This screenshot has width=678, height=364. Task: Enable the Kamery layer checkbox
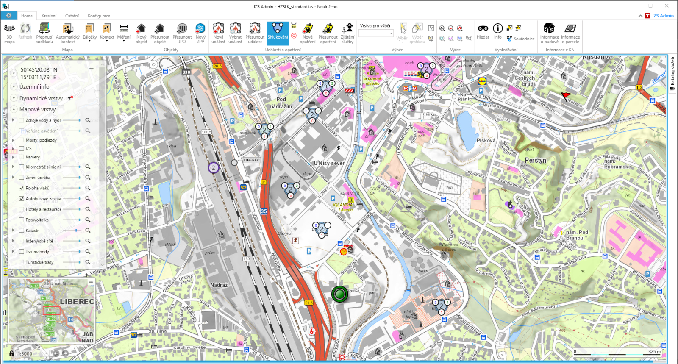(22, 157)
